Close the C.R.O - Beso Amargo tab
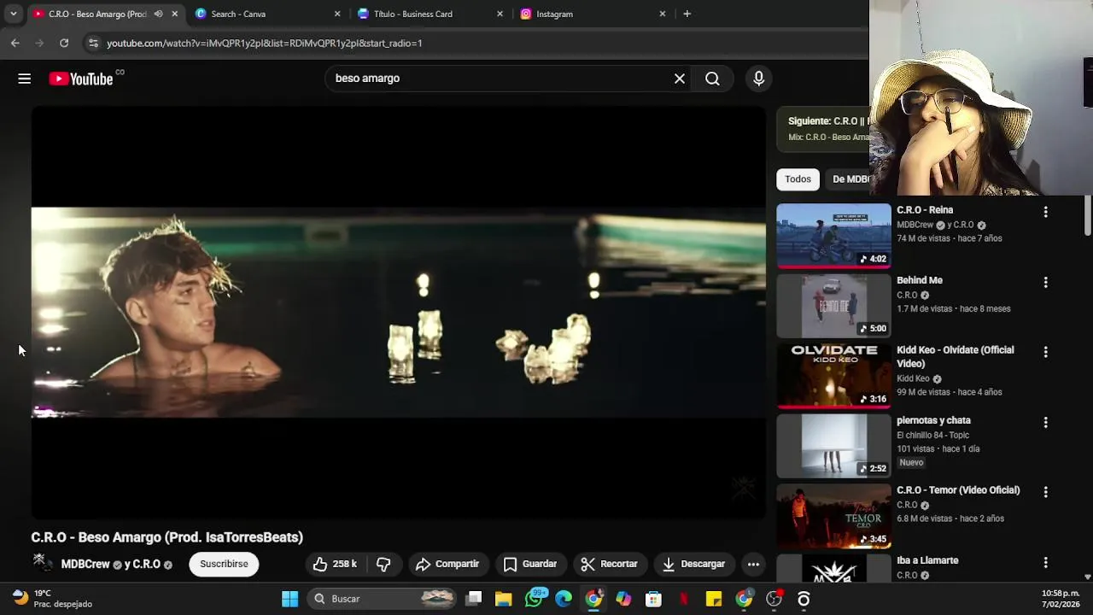This screenshot has height=615, width=1093. 175,14
